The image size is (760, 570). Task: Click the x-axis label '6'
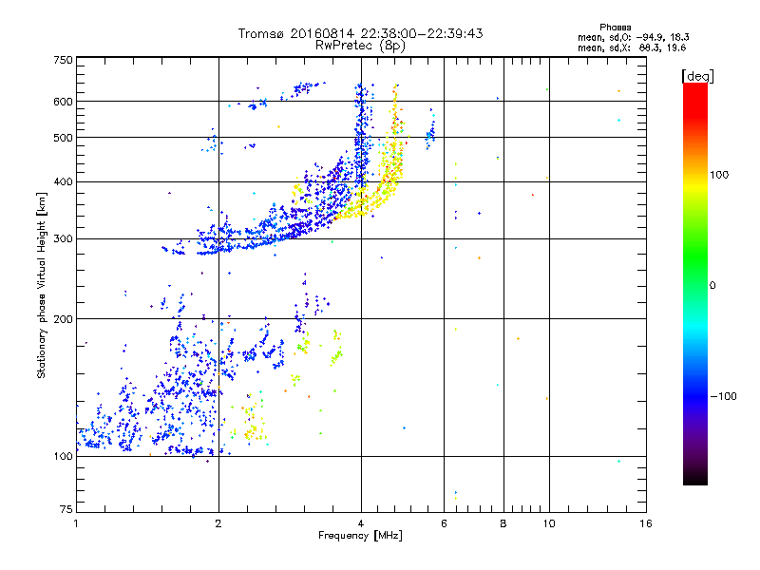[444, 523]
